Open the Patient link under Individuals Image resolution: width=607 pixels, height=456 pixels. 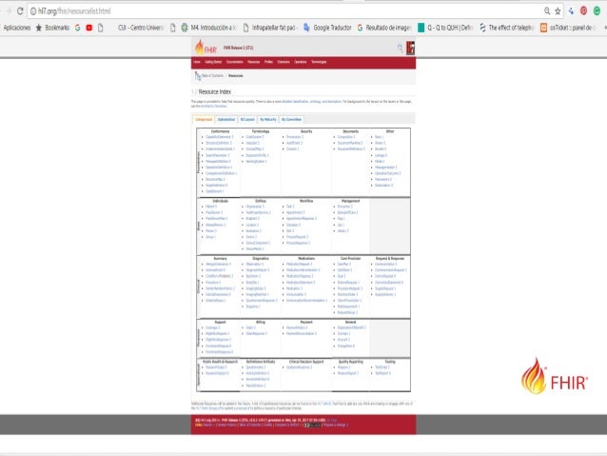pos(211,207)
